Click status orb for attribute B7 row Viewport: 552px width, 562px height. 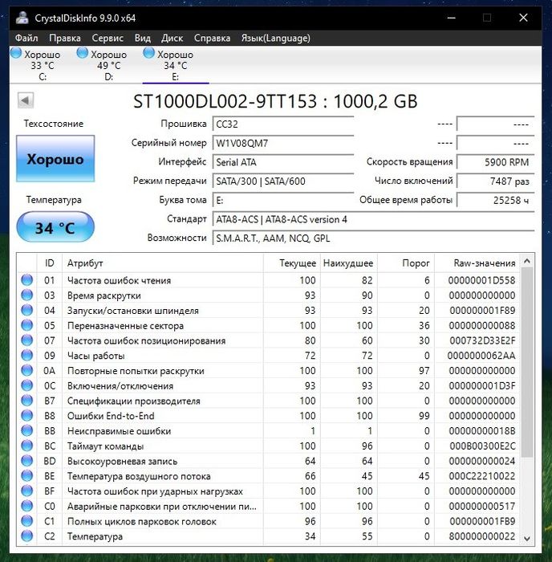(x=26, y=401)
